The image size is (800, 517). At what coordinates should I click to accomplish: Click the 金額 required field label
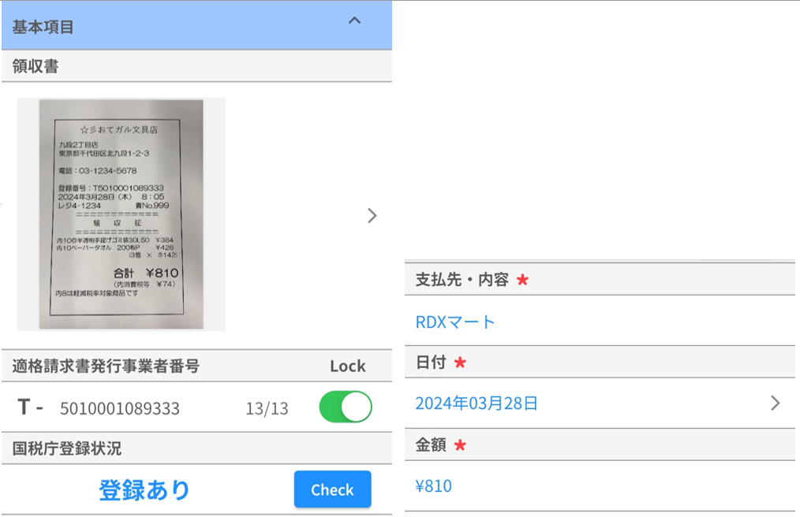click(x=431, y=445)
